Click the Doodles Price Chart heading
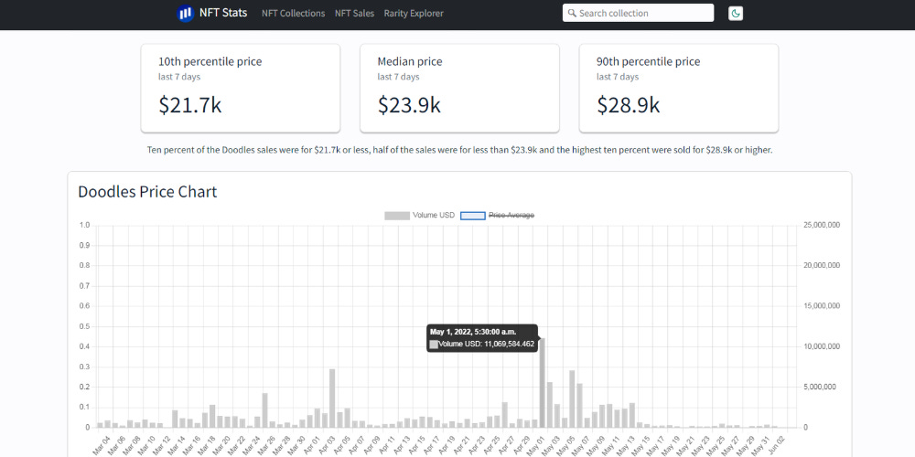 click(x=147, y=192)
